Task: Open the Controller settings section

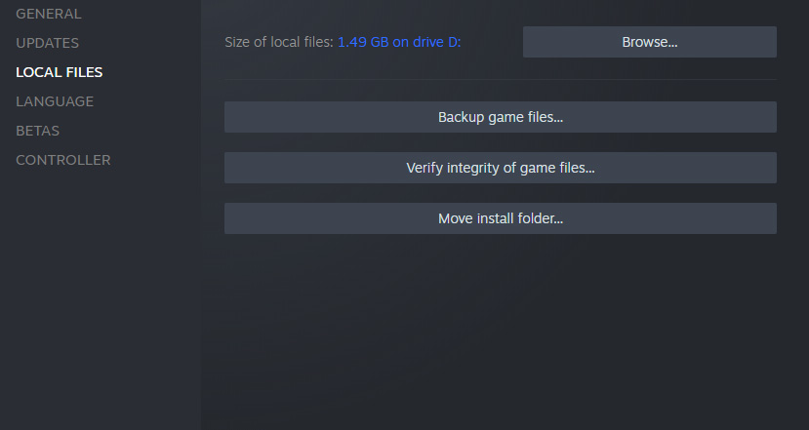Action: [x=63, y=160]
